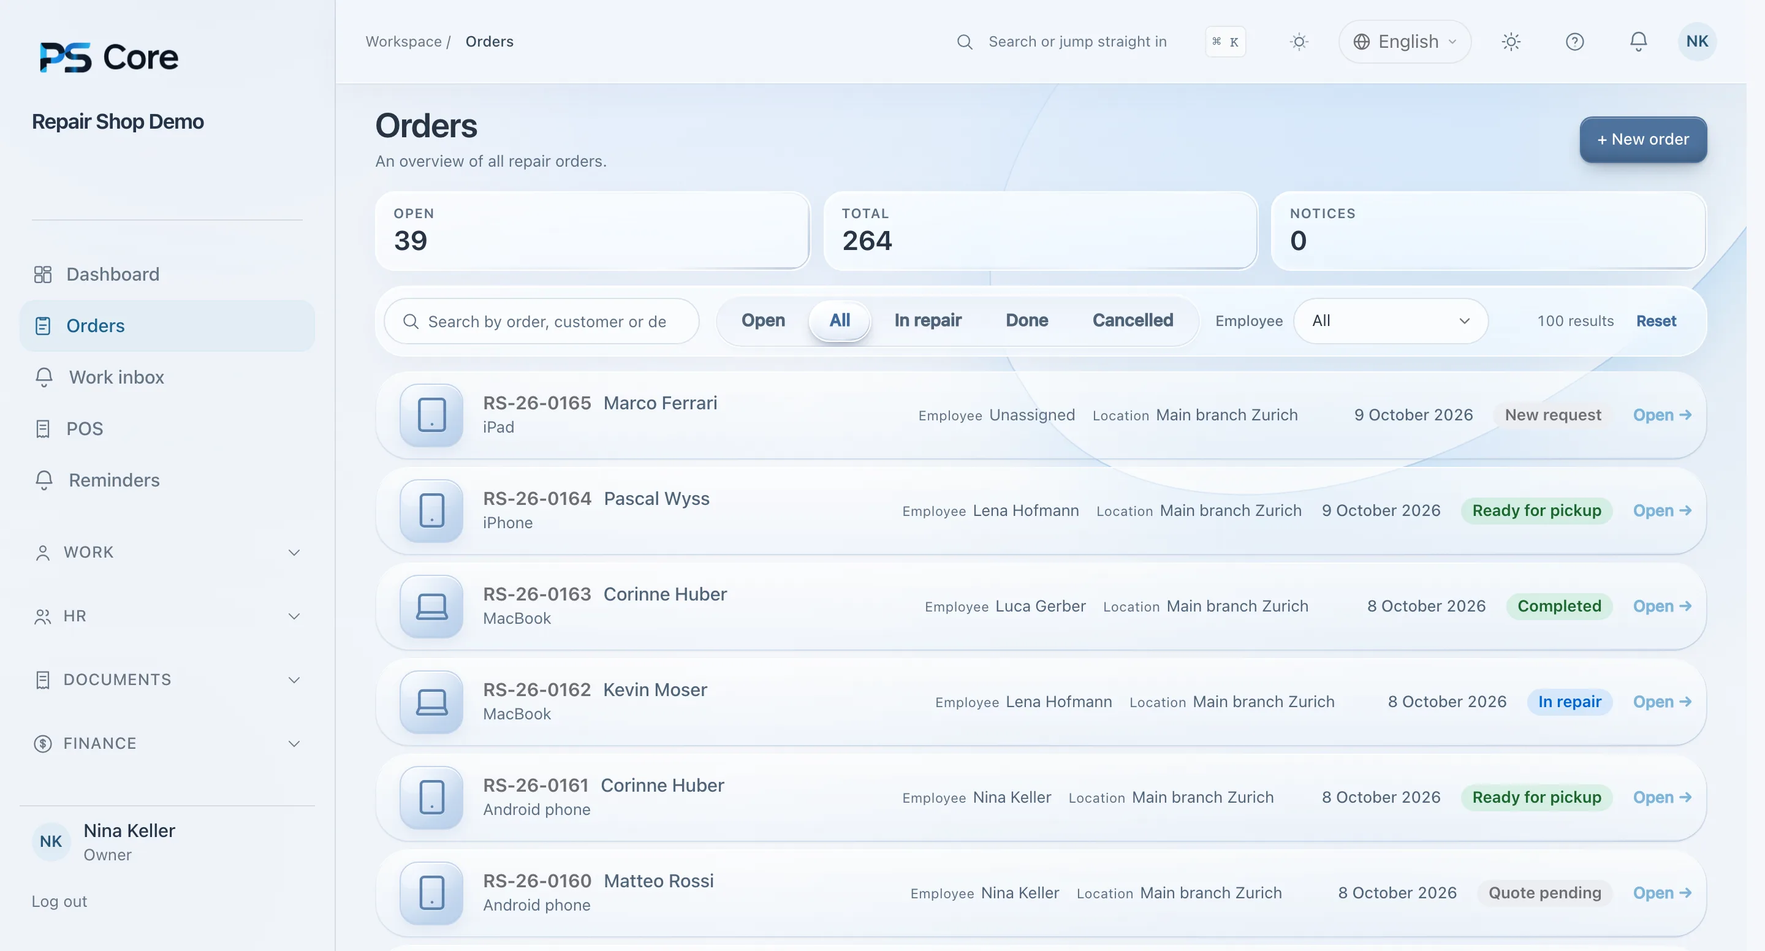The image size is (1765, 951).
Task: Click the sun icon left of English
Action: click(1299, 42)
